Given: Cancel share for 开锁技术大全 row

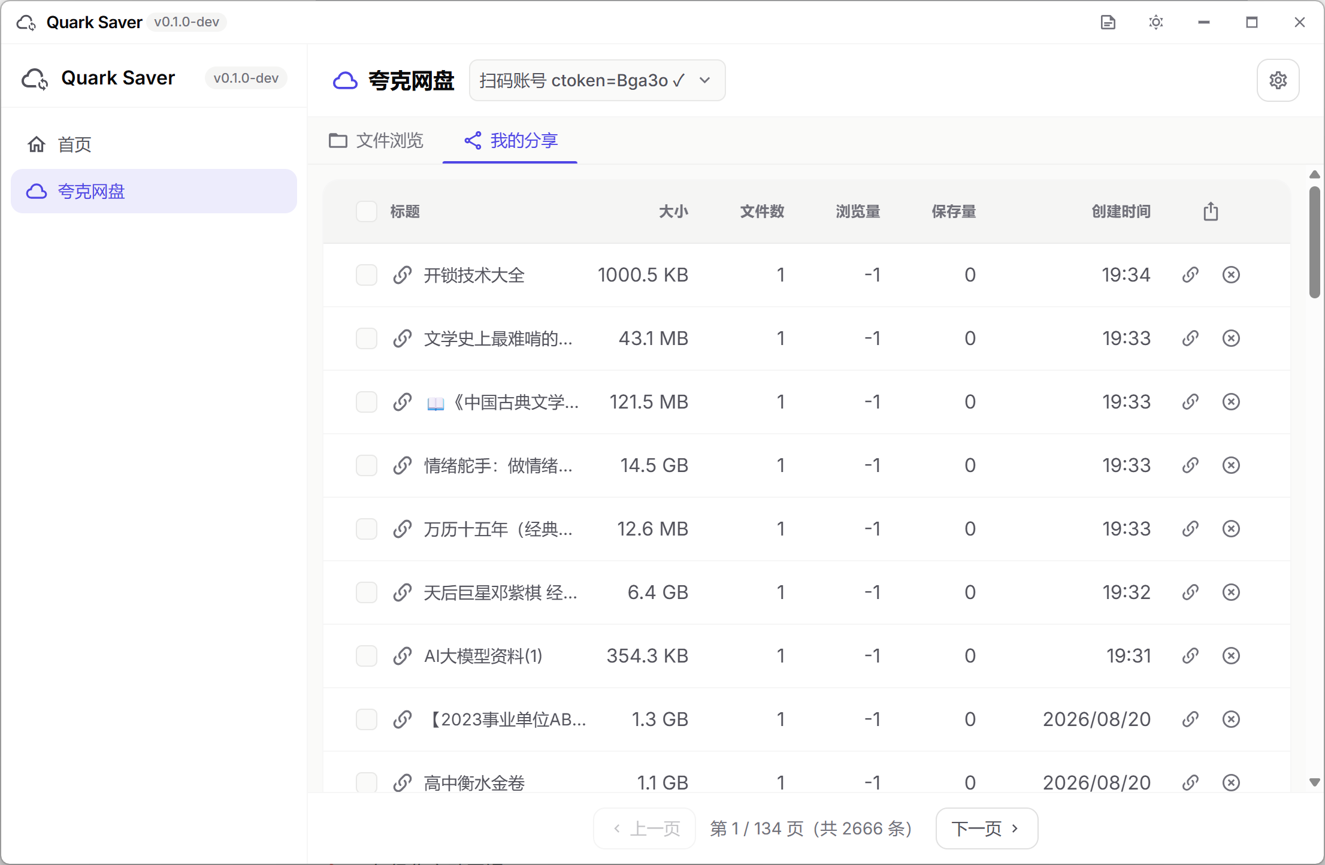Looking at the screenshot, I should tap(1231, 275).
